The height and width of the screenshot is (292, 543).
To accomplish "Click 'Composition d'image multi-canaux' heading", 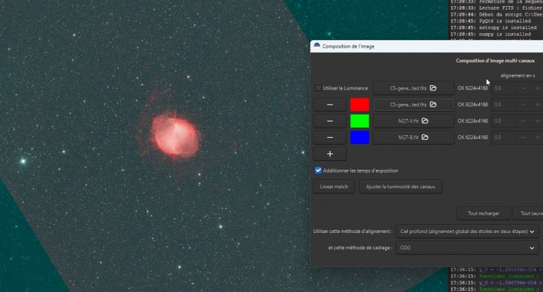I will tap(495, 60).
